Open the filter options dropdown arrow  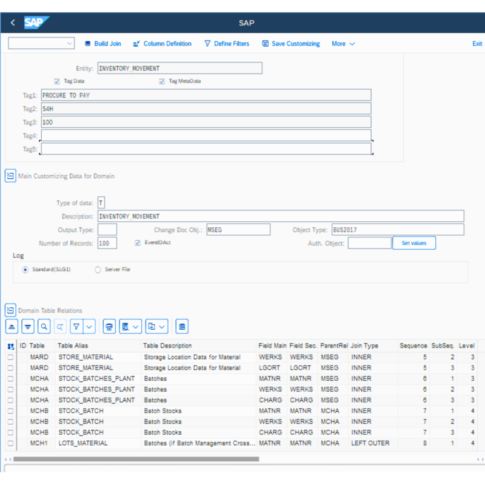(x=90, y=327)
